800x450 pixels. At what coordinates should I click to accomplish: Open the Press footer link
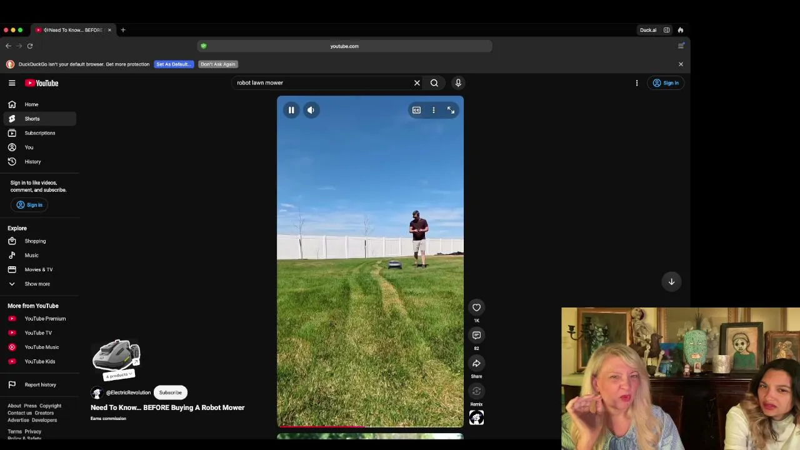point(30,406)
